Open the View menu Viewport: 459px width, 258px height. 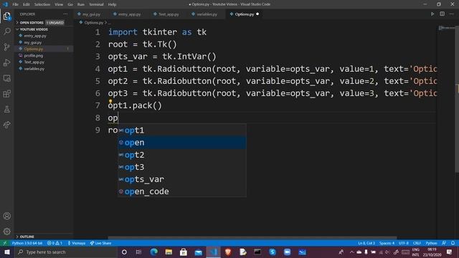coord(59,4)
